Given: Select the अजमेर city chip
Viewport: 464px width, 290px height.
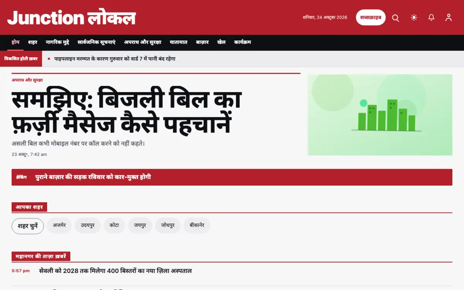Looking at the screenshot, I should pos(60,225).
